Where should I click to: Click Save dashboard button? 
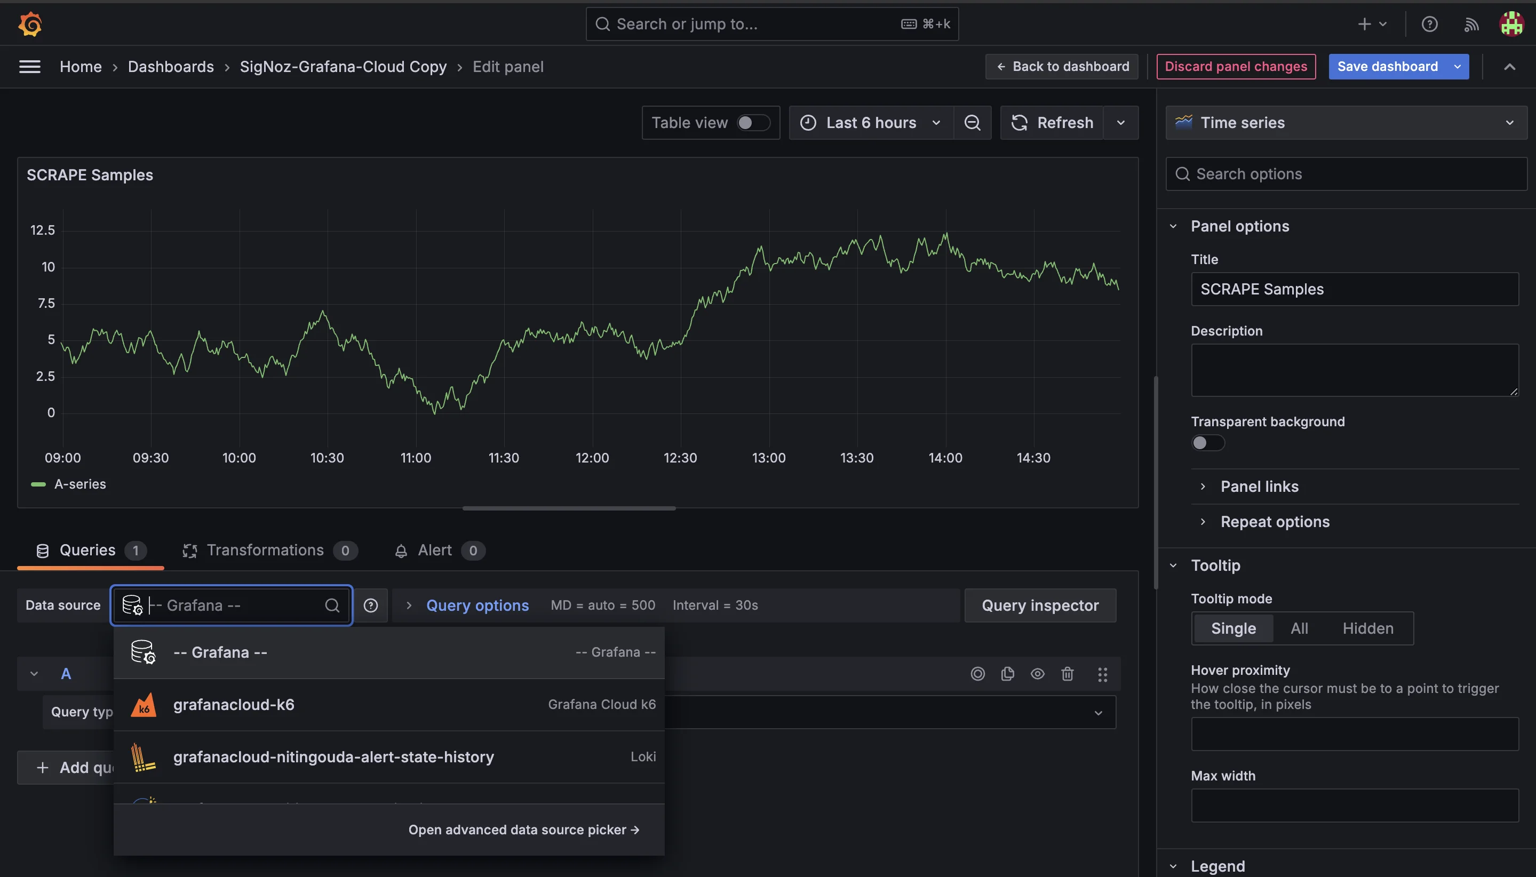[1387, 67]
